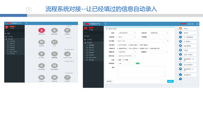Screen dimensions: 203x114
Task: Open the 防火墙开通 lock icon
Action: coord(42,66)
